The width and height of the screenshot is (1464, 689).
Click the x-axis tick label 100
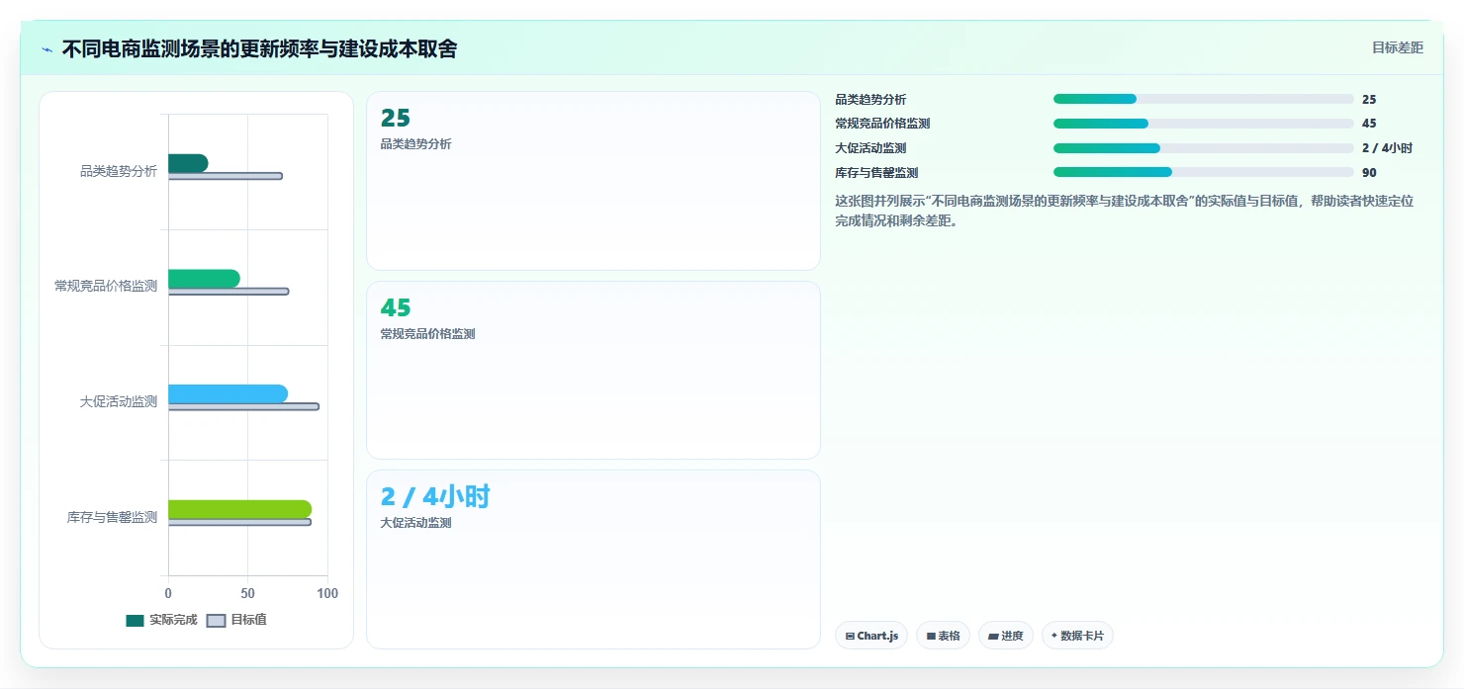tap(327, 593)
